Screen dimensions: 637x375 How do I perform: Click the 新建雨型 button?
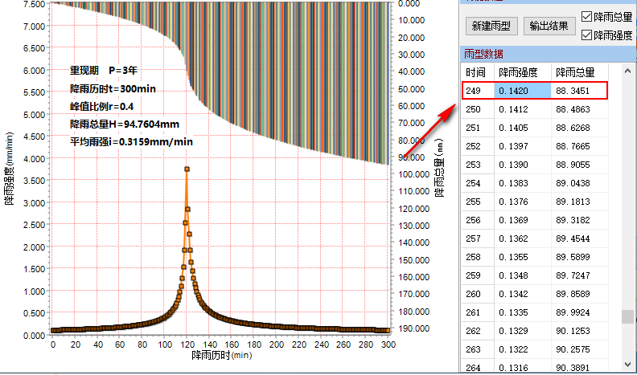click(491, 26)
